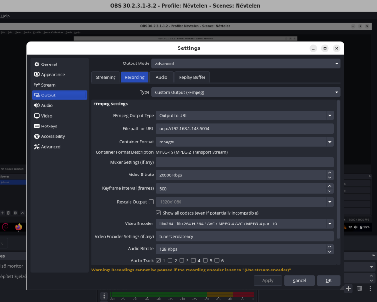Click the Accessibility icon in settings sidebar

37,136
